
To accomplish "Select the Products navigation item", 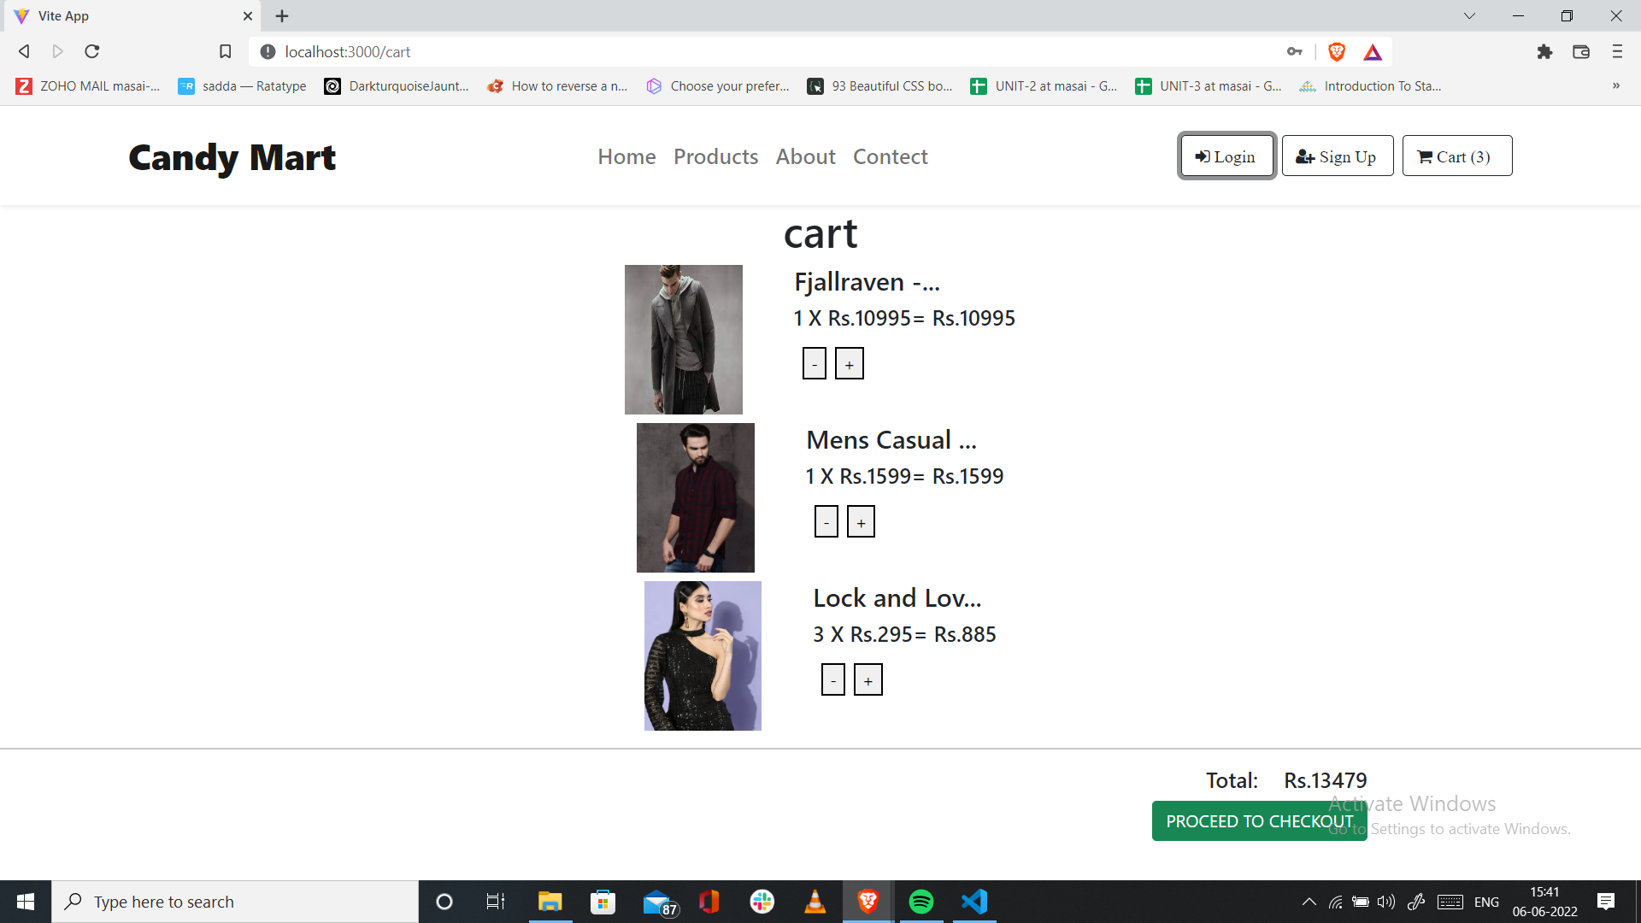I will (715, 156).
